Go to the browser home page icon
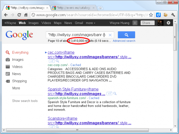This screenshot has width=179, height=134. pos(26,15)
